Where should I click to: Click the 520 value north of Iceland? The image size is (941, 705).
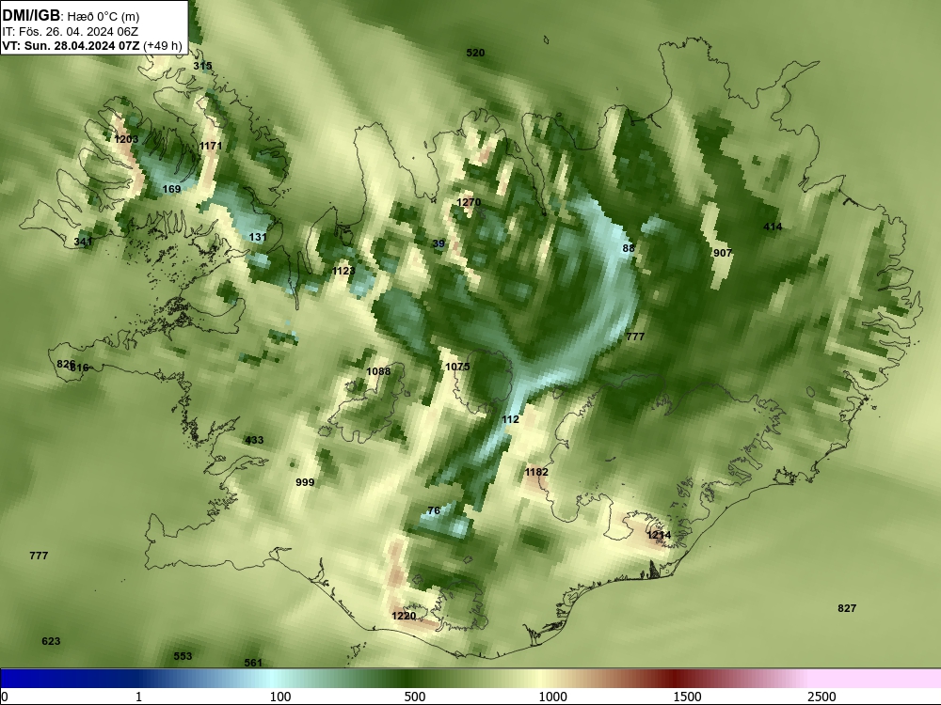pos(475,53)
